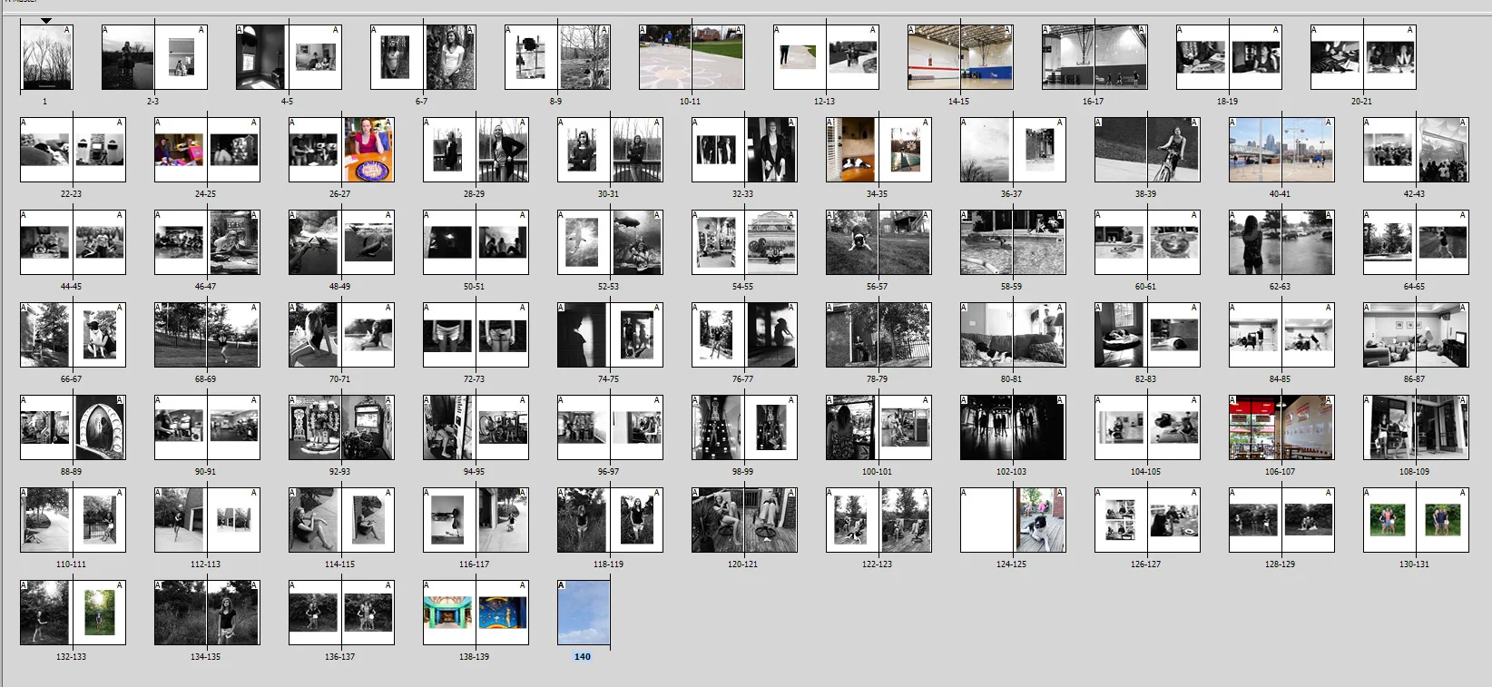Select the 78-79 page spread
The image size is (1492, 687).
tap(878, 335)
